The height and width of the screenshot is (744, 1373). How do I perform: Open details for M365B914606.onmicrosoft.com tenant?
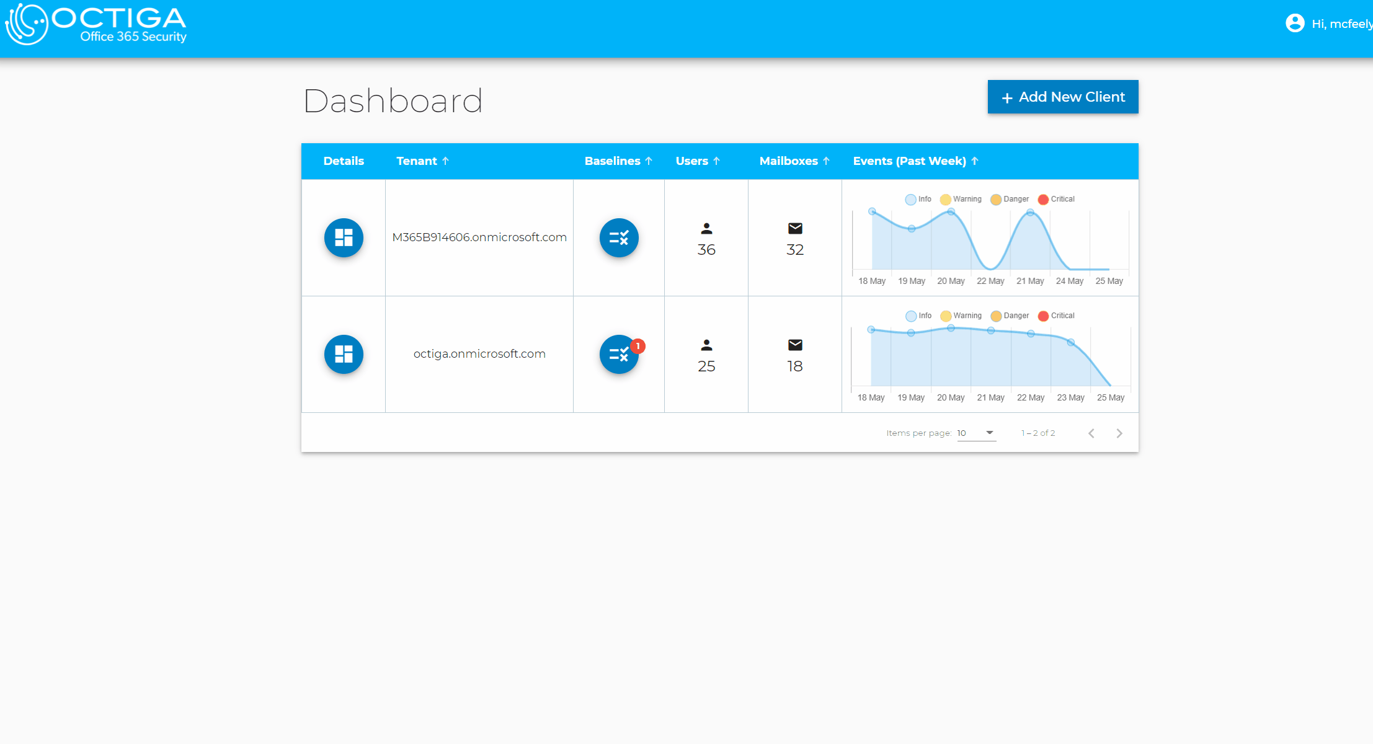coord(343,237)
